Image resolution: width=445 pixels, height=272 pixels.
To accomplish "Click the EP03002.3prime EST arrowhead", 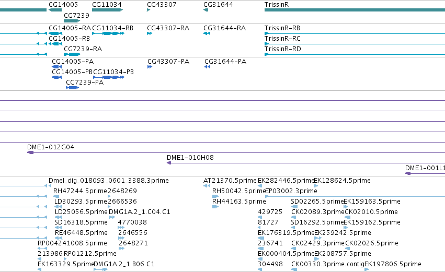I will click(267, 196).
